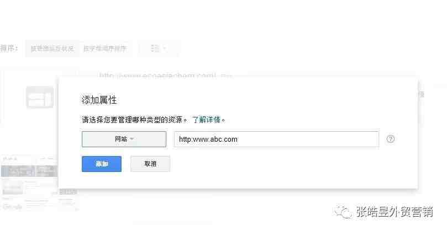Select the 按字母顺序排序 sort option

[x=104, y=49]
